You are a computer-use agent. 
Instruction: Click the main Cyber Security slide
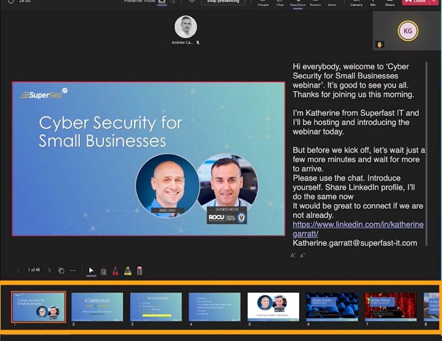point(148,159)
